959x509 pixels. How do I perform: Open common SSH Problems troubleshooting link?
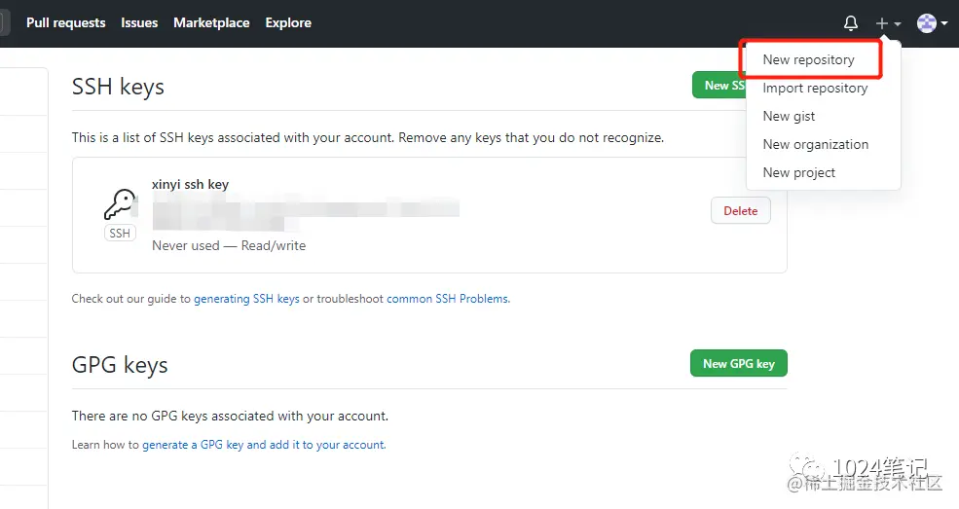click(448, 299)
